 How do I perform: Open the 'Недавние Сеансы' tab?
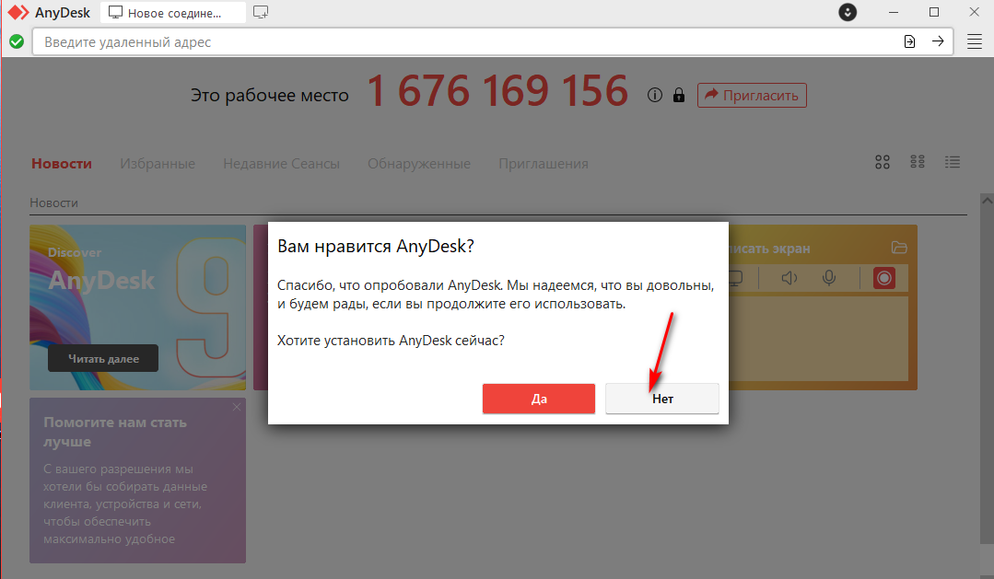282,164
